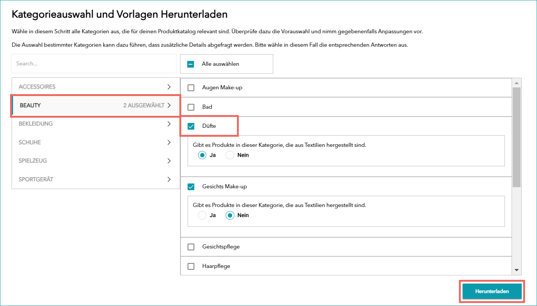
Task: Select Ja under Düfte textile question
Action: 202,155
